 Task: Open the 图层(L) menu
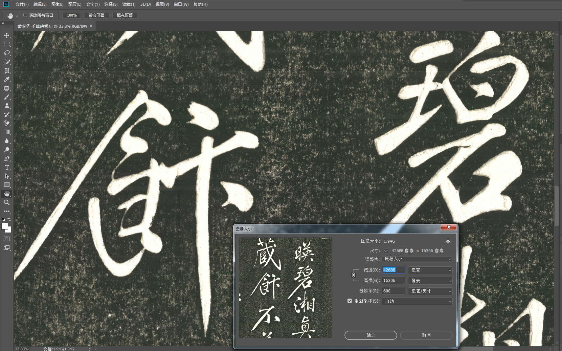(x=75, y=4)
